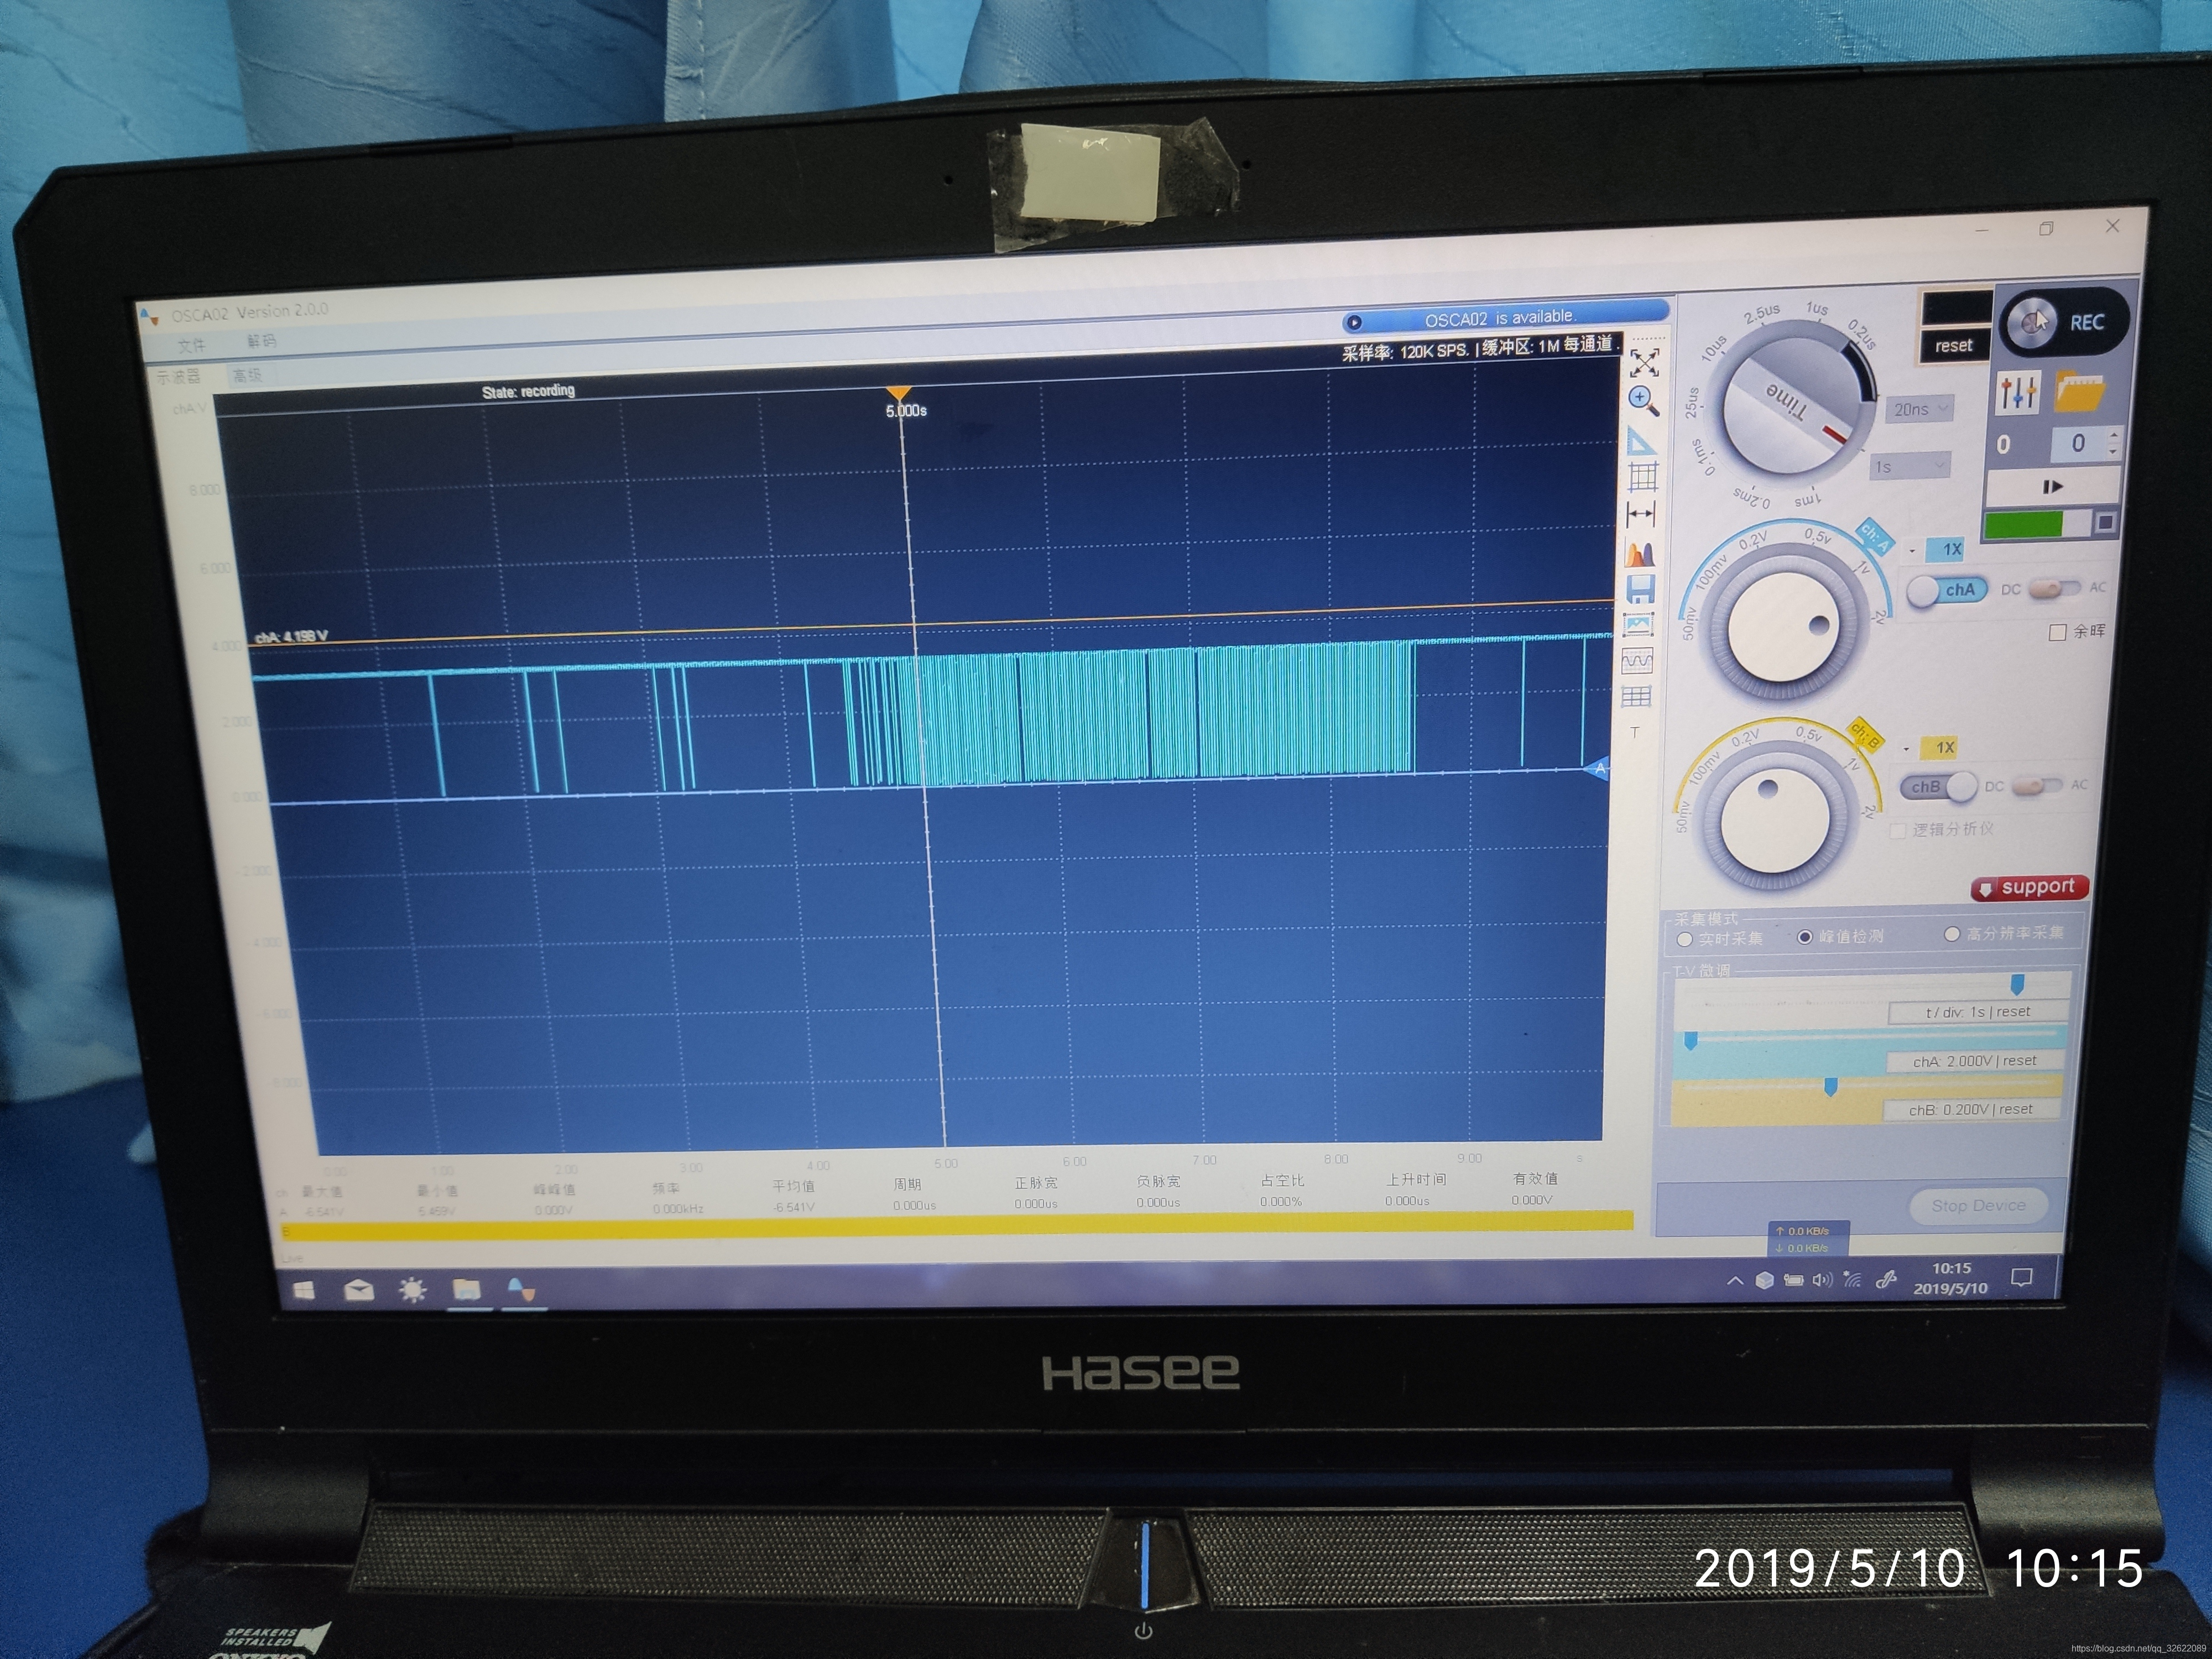Open the 文件 menu
Image resolution: width=2212 pixels, height=1659 pixels.
point(191,345)
